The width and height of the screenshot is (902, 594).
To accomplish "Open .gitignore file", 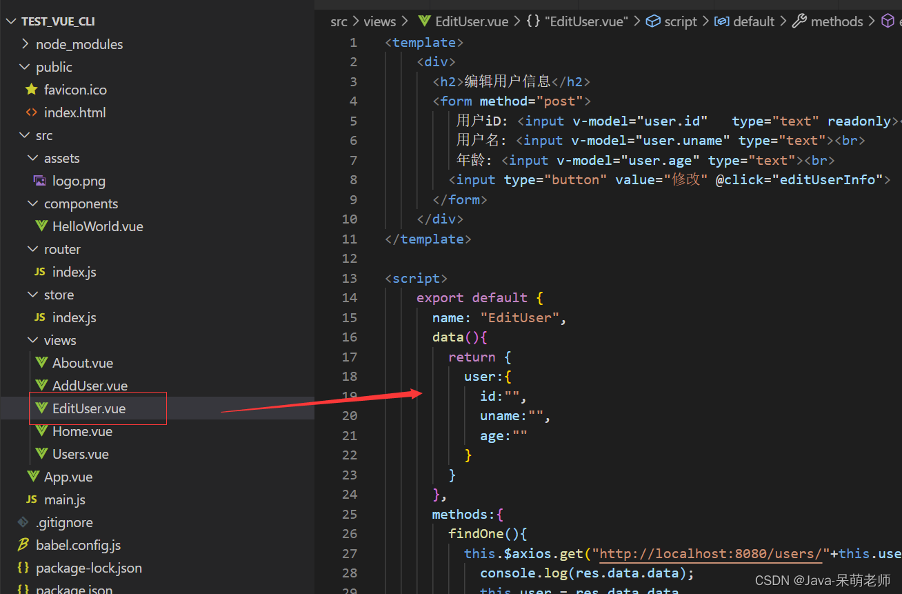I will click(64, 522).
